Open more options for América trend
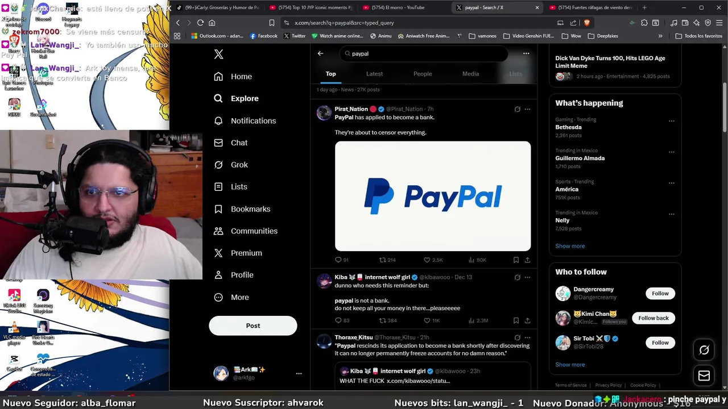Image resolution: width=728 pixels, height=409 pixels. [672, 183]
